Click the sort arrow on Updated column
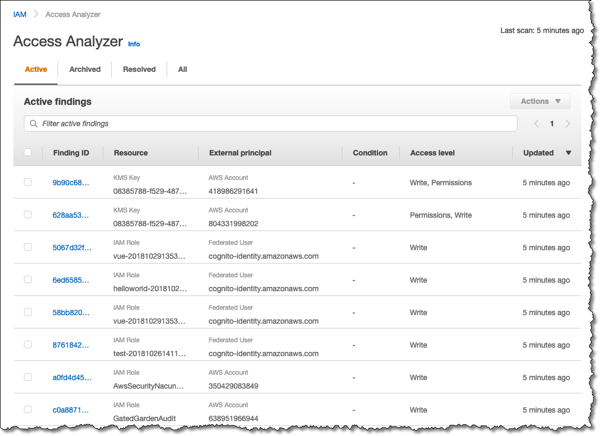Viewport: 600px width, 436px height. point(569,153)
